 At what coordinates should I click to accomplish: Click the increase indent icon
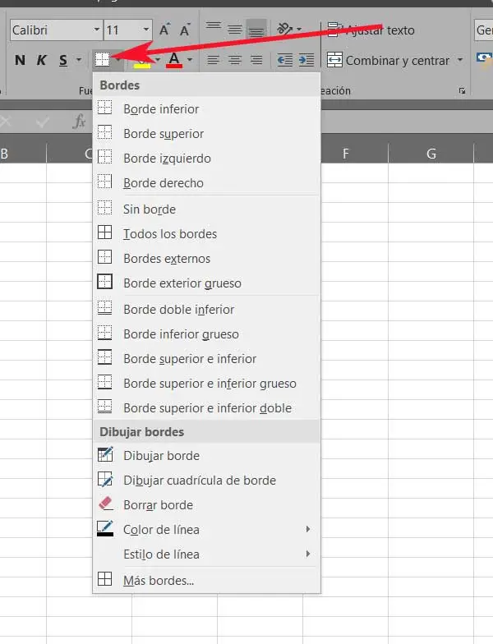[x=306, y=60]
